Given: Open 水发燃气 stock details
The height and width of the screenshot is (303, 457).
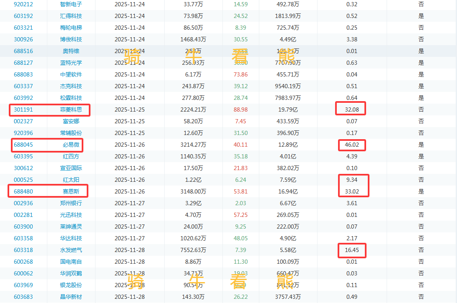Looking at the screenshot, I should pos(71,250).
